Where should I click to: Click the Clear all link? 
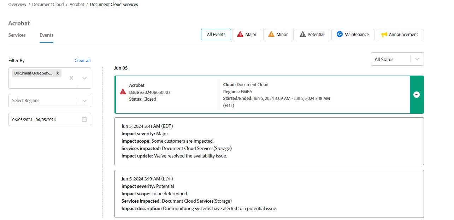(83, 61)
